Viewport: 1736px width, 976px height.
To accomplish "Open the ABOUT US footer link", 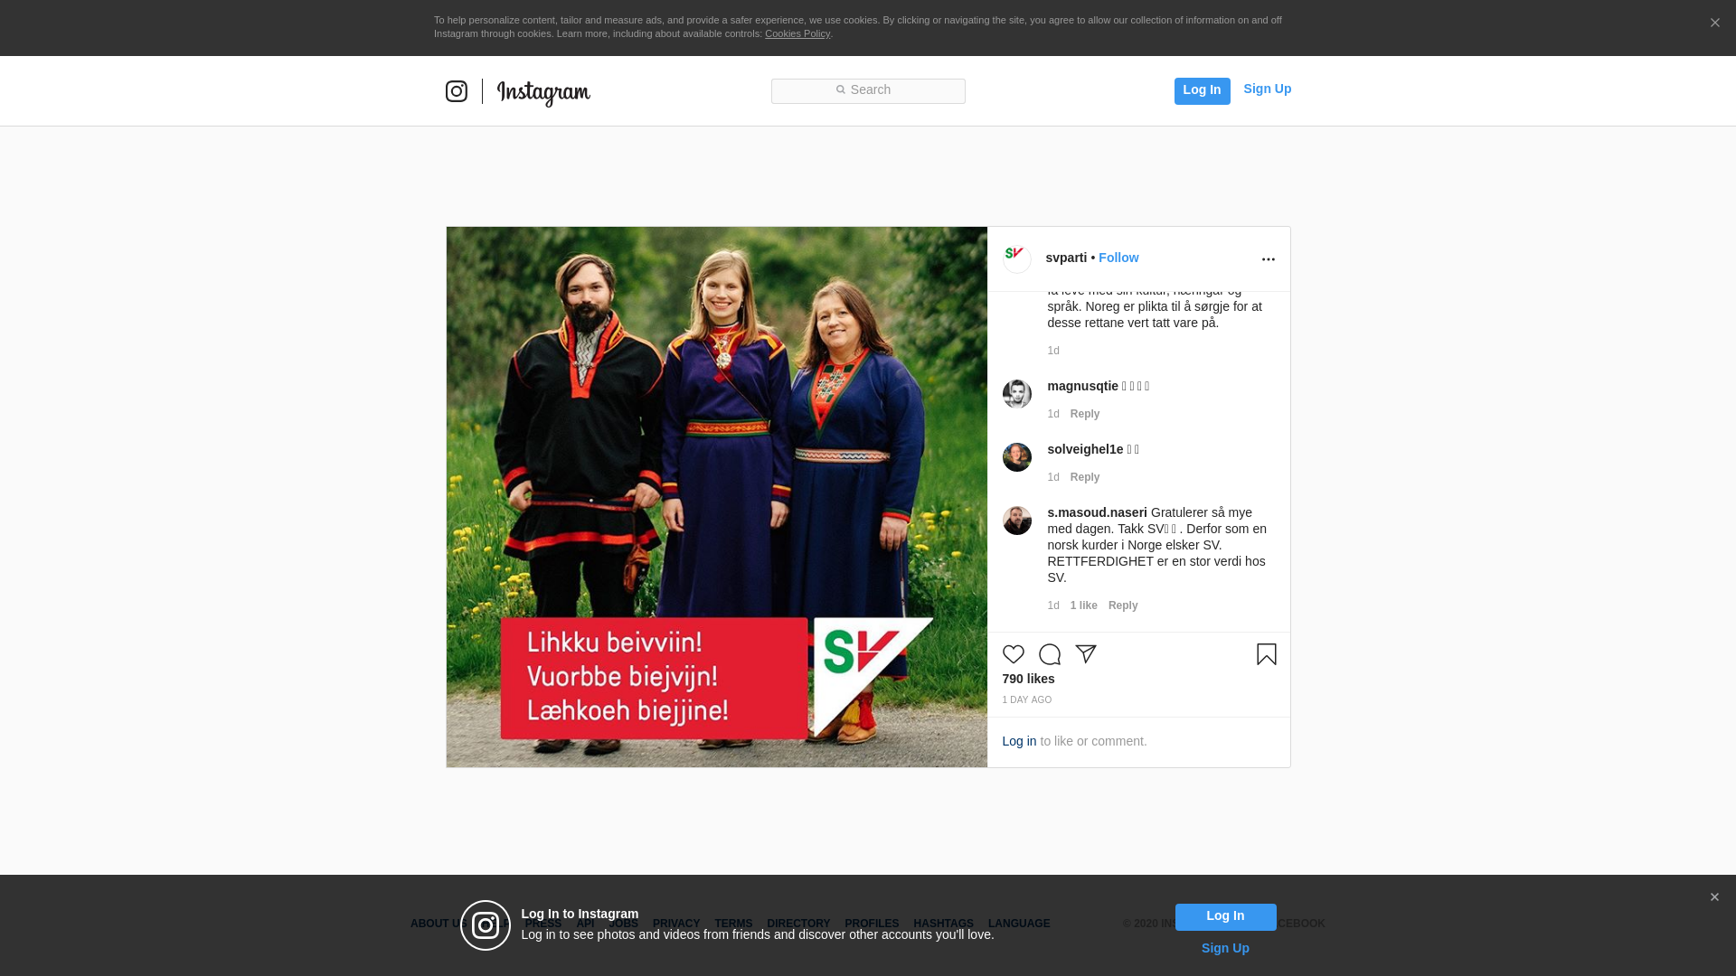I will pos(438,924).
